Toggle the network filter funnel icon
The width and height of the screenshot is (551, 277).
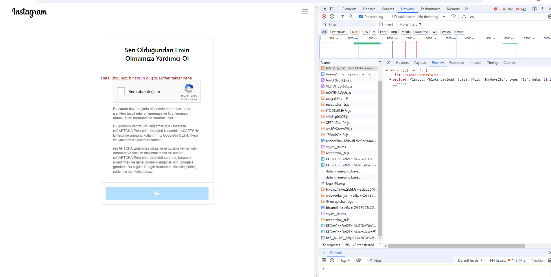pyautogui.click(x=343, y=16)
